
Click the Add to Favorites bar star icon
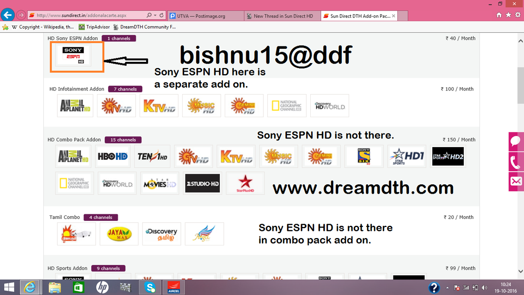(5, 27)
